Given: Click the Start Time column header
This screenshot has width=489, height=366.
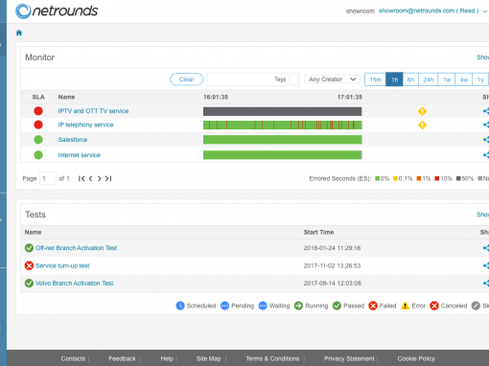Looking at the screenshot, I should 318,232.
